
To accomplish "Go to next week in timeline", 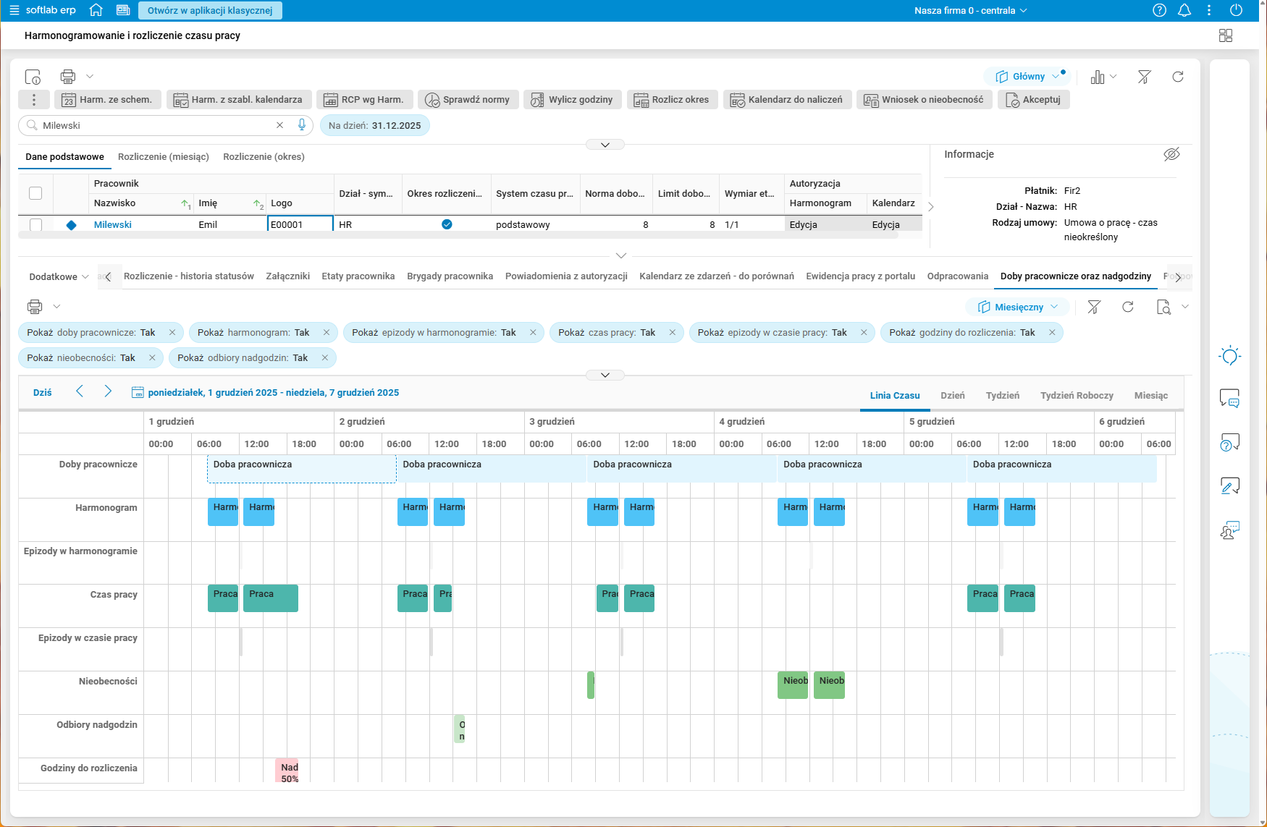I will [108, 391].
